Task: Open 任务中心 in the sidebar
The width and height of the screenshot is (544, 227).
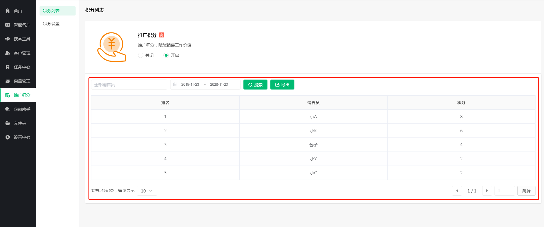Action: 18,67
